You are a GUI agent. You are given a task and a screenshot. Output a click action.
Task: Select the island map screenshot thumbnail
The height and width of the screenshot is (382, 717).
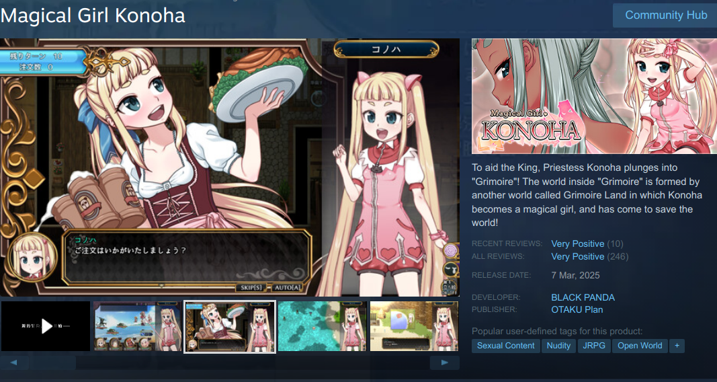[x=138, y=326]
